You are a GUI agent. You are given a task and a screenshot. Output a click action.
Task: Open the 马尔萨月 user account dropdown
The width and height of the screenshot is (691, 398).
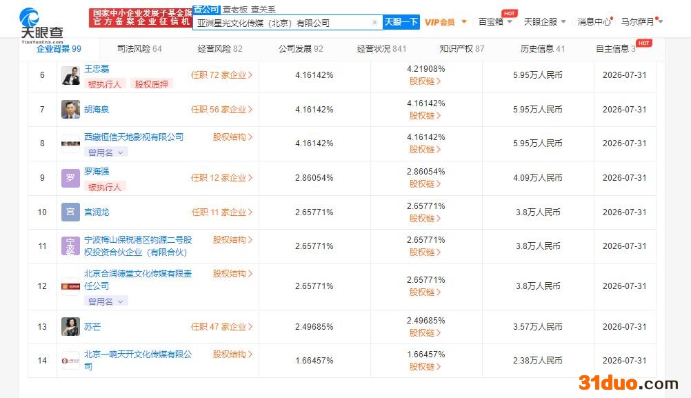point(641,22)
